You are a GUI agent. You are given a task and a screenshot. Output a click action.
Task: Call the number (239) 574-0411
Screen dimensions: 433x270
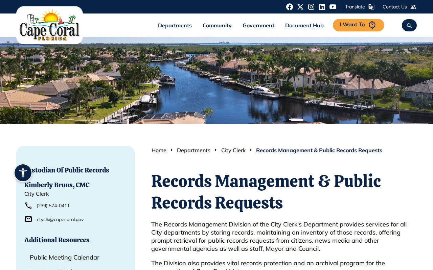[53, 206]
